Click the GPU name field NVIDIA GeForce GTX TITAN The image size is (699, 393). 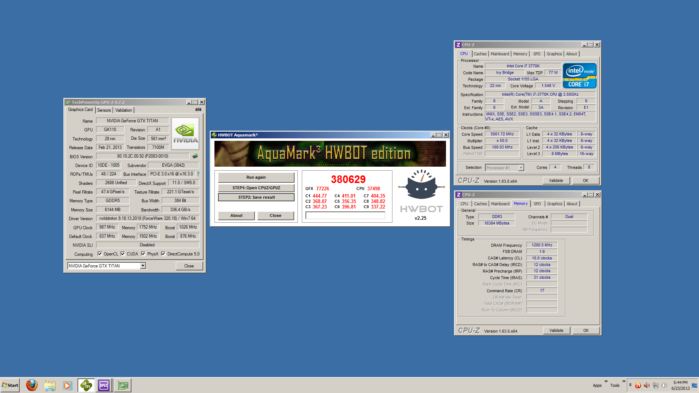point(133,121)
